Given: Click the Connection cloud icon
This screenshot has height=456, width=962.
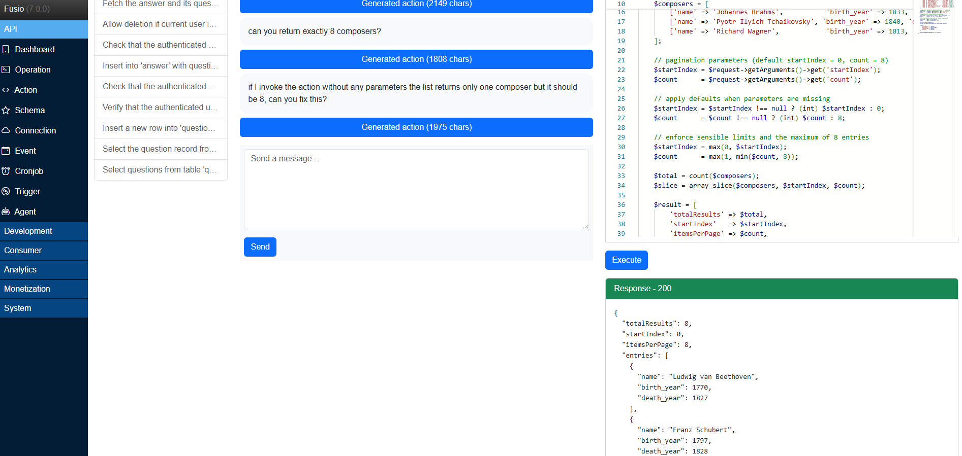Looking at the screenshot, I should 6,130.
